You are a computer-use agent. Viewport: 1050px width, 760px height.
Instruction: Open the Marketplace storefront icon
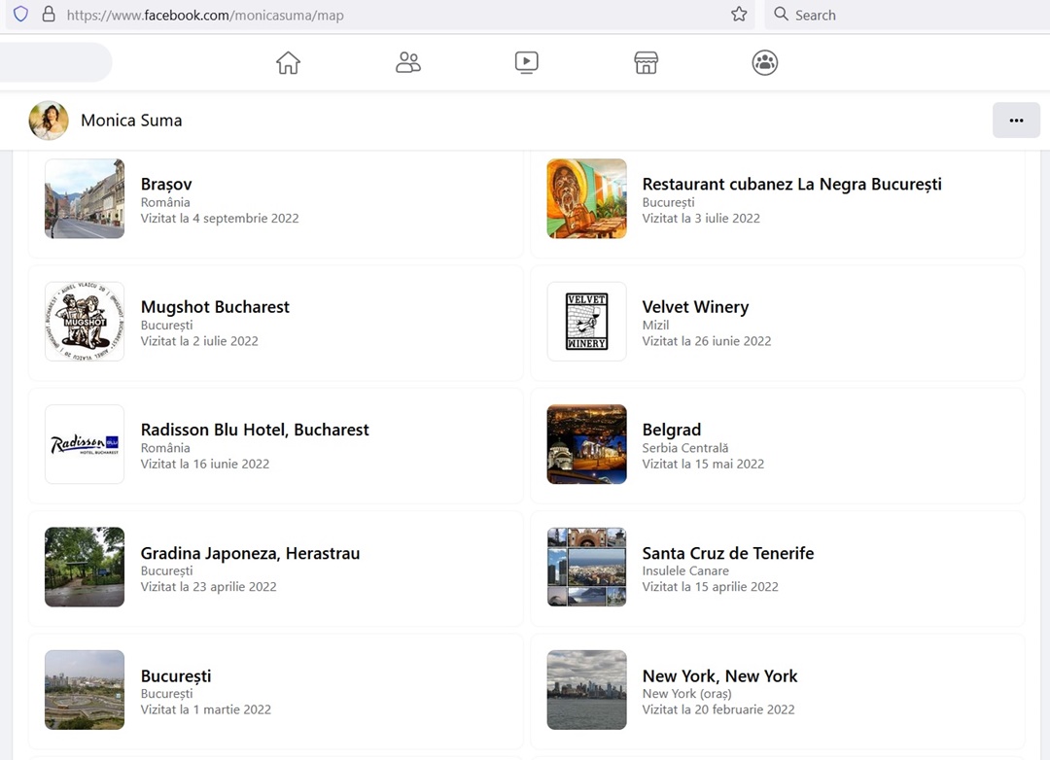(646, 63)
